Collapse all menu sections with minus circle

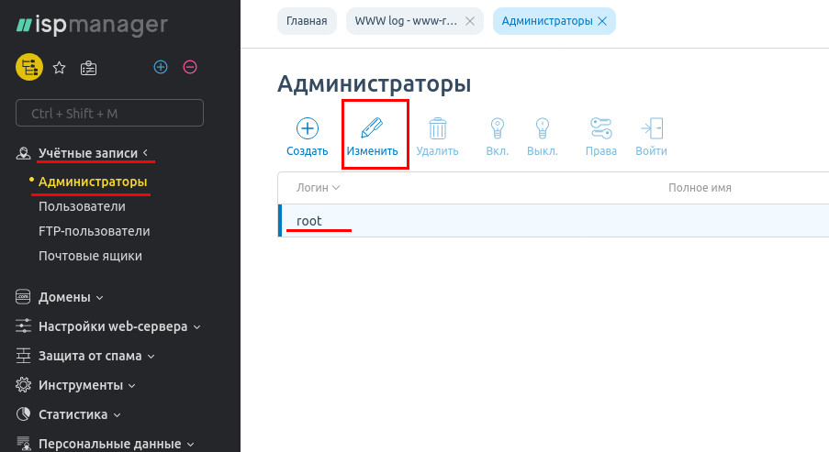coord(190,67)
